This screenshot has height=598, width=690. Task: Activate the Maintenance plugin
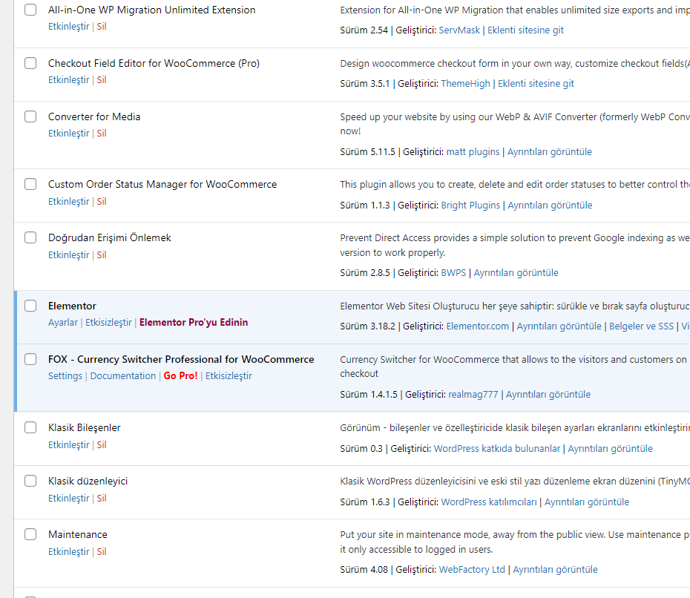point(69,552)
